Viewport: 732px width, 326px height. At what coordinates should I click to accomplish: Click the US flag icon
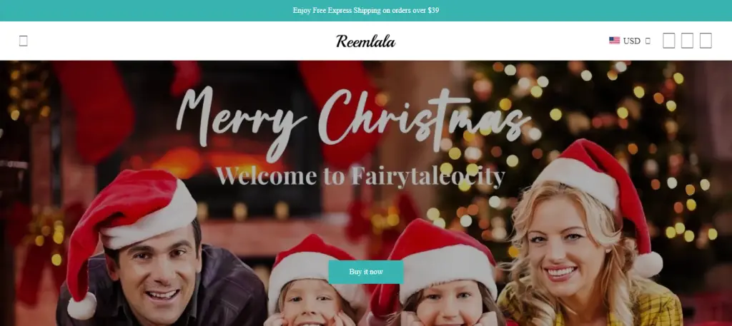[x=614, y=41]
